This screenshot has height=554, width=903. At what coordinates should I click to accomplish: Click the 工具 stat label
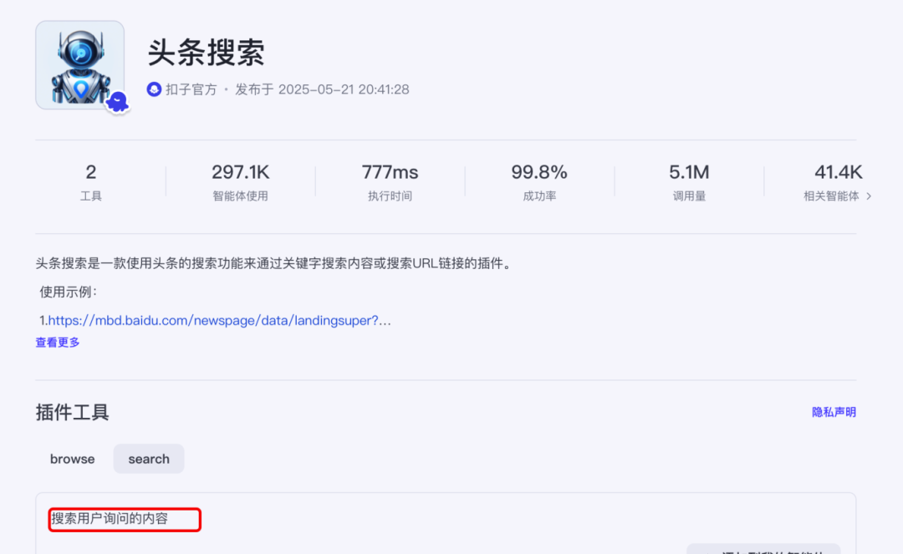[91, 196]
